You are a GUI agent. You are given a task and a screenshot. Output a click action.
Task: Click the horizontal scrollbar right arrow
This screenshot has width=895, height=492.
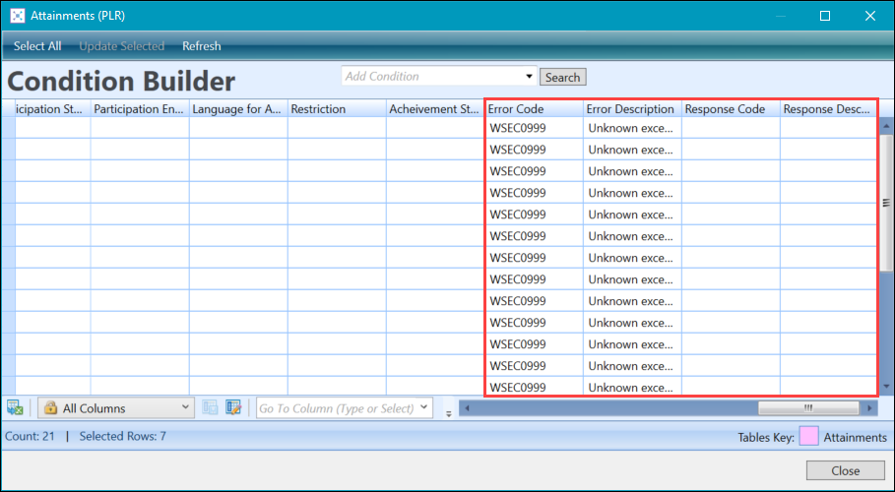pyautogui.click(x=869, y=407)
